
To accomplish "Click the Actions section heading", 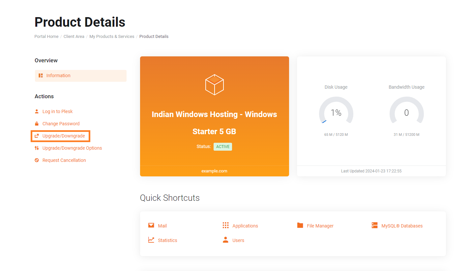I will [44, 96].
